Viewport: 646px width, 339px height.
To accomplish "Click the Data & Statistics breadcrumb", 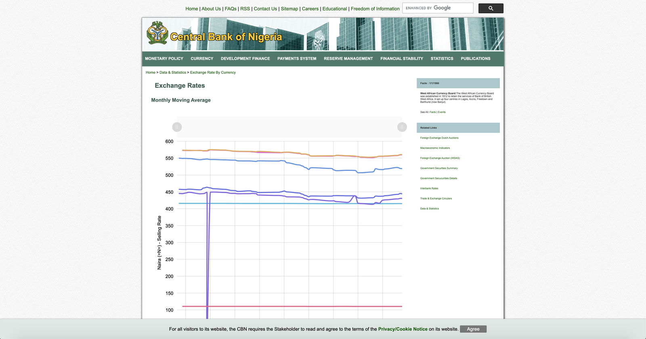I will [x=173, y=73].
